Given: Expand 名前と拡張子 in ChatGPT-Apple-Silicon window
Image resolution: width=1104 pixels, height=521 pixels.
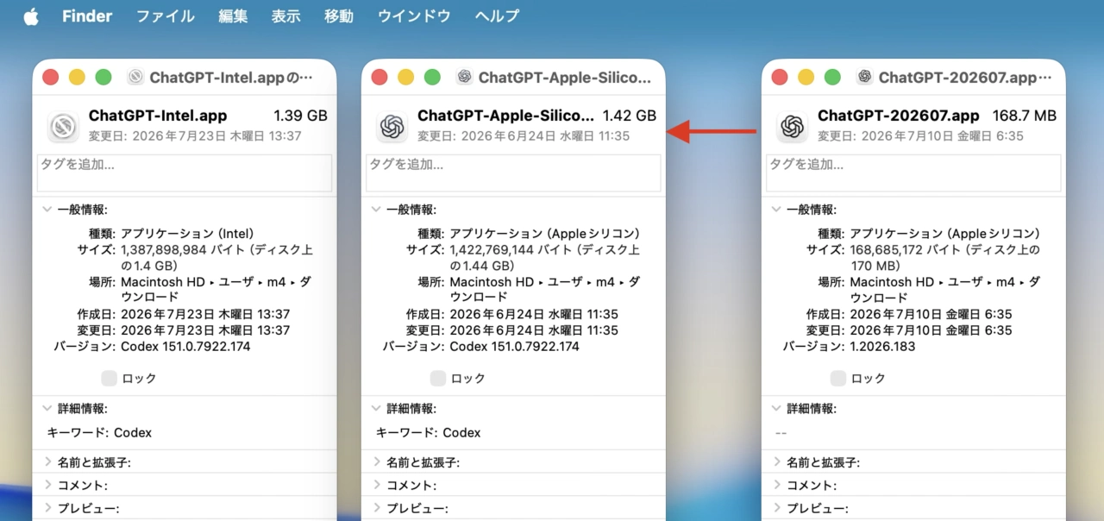Looking at the screenshot, I should pos(376,462).
